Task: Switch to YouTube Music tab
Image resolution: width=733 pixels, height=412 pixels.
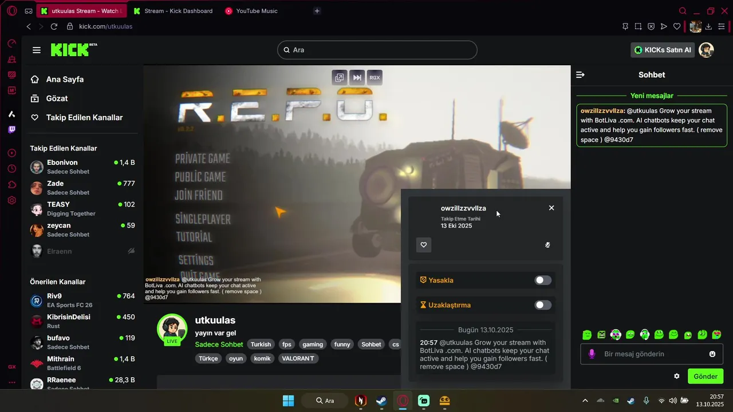Action: 251,11
